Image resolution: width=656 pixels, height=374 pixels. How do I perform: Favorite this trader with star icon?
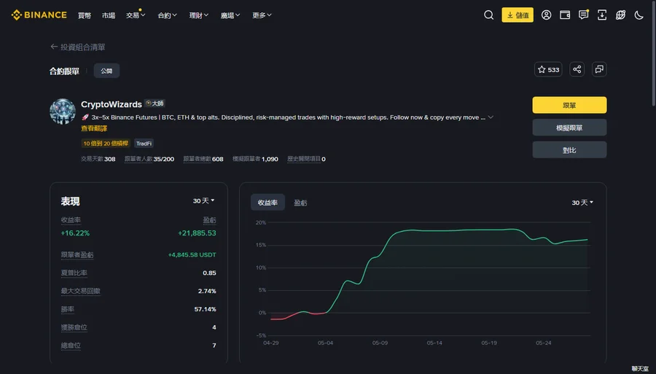(x=548, y=69)
